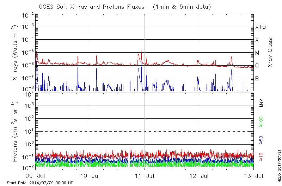Click the vertical "Xray Class" axis title
282x186 pixels.
[270, 53]
